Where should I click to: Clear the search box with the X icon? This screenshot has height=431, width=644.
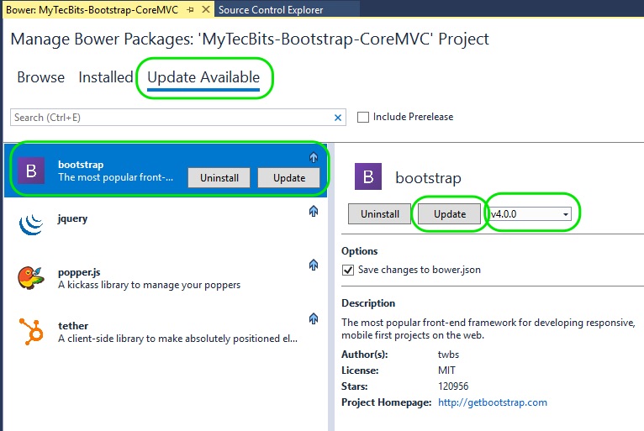(x=338, y=118)
